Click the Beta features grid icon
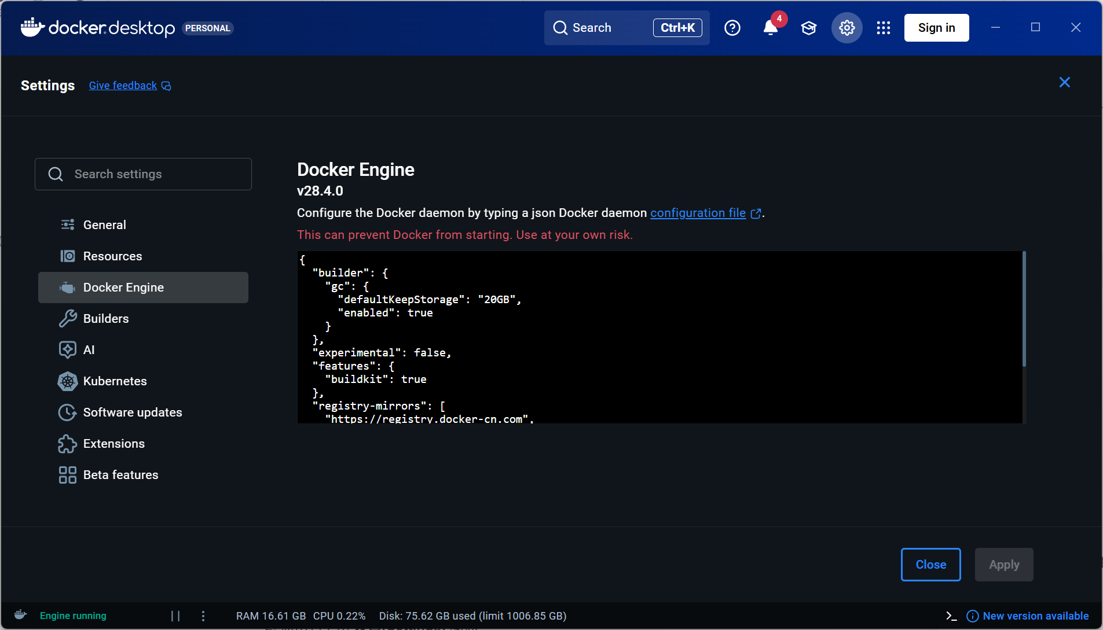Screen dimensions: 1103x630 click(68, 474)
